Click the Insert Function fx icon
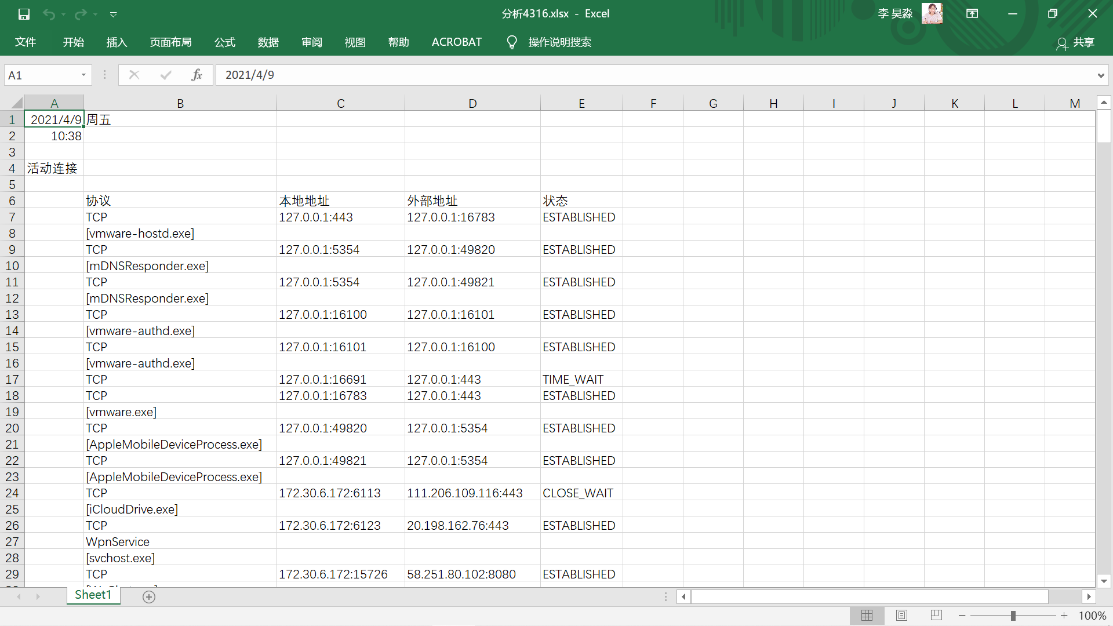1113x626 pixels. (197, 75)
